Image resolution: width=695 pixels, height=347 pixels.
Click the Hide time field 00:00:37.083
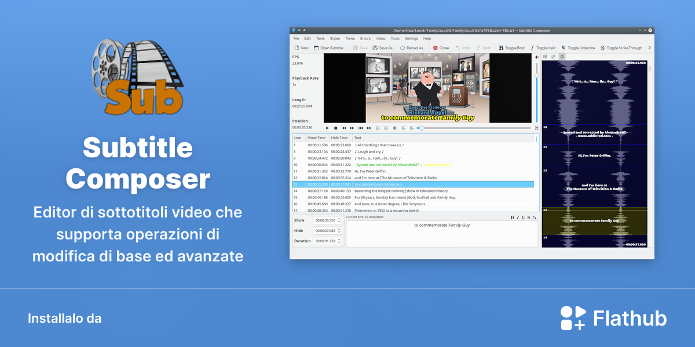(x=327, y=231)
